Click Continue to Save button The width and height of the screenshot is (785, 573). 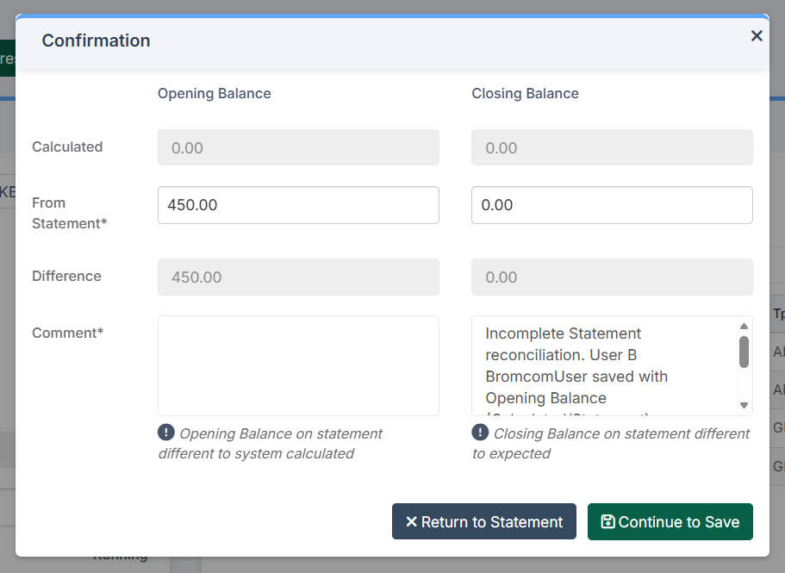pos(670,521)
